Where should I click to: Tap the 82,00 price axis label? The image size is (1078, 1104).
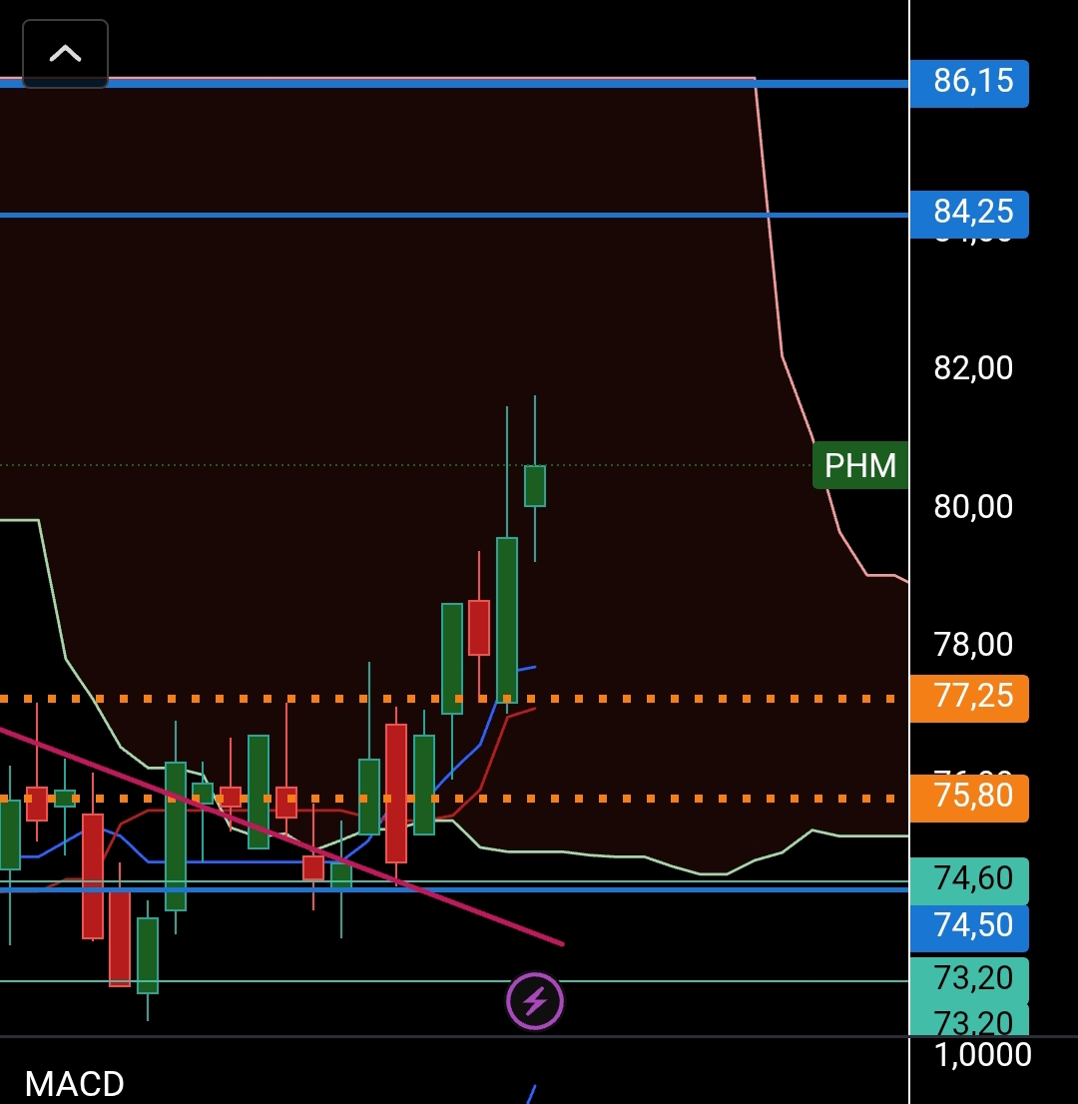pyautogui.click(x=973, y=368)
